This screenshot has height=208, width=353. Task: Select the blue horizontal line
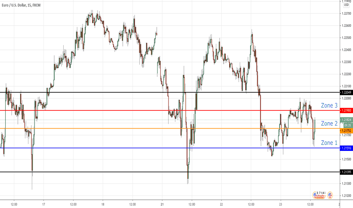tap(170, 148)
